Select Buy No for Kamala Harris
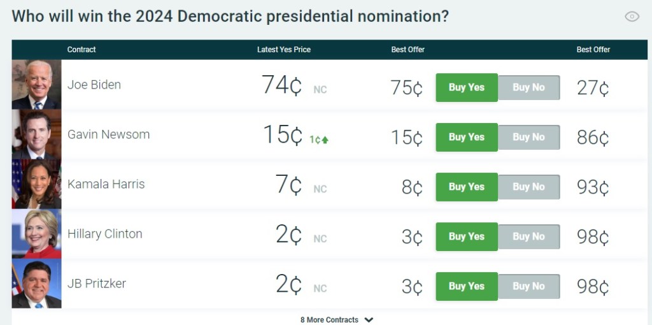Image resolution: width=652 pixels, height=325 pixels. (x=528, y=187)
